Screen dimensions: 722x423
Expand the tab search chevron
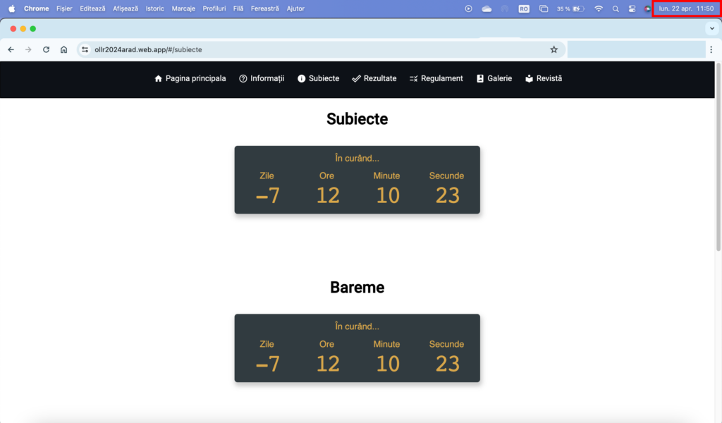pos(711,28)
